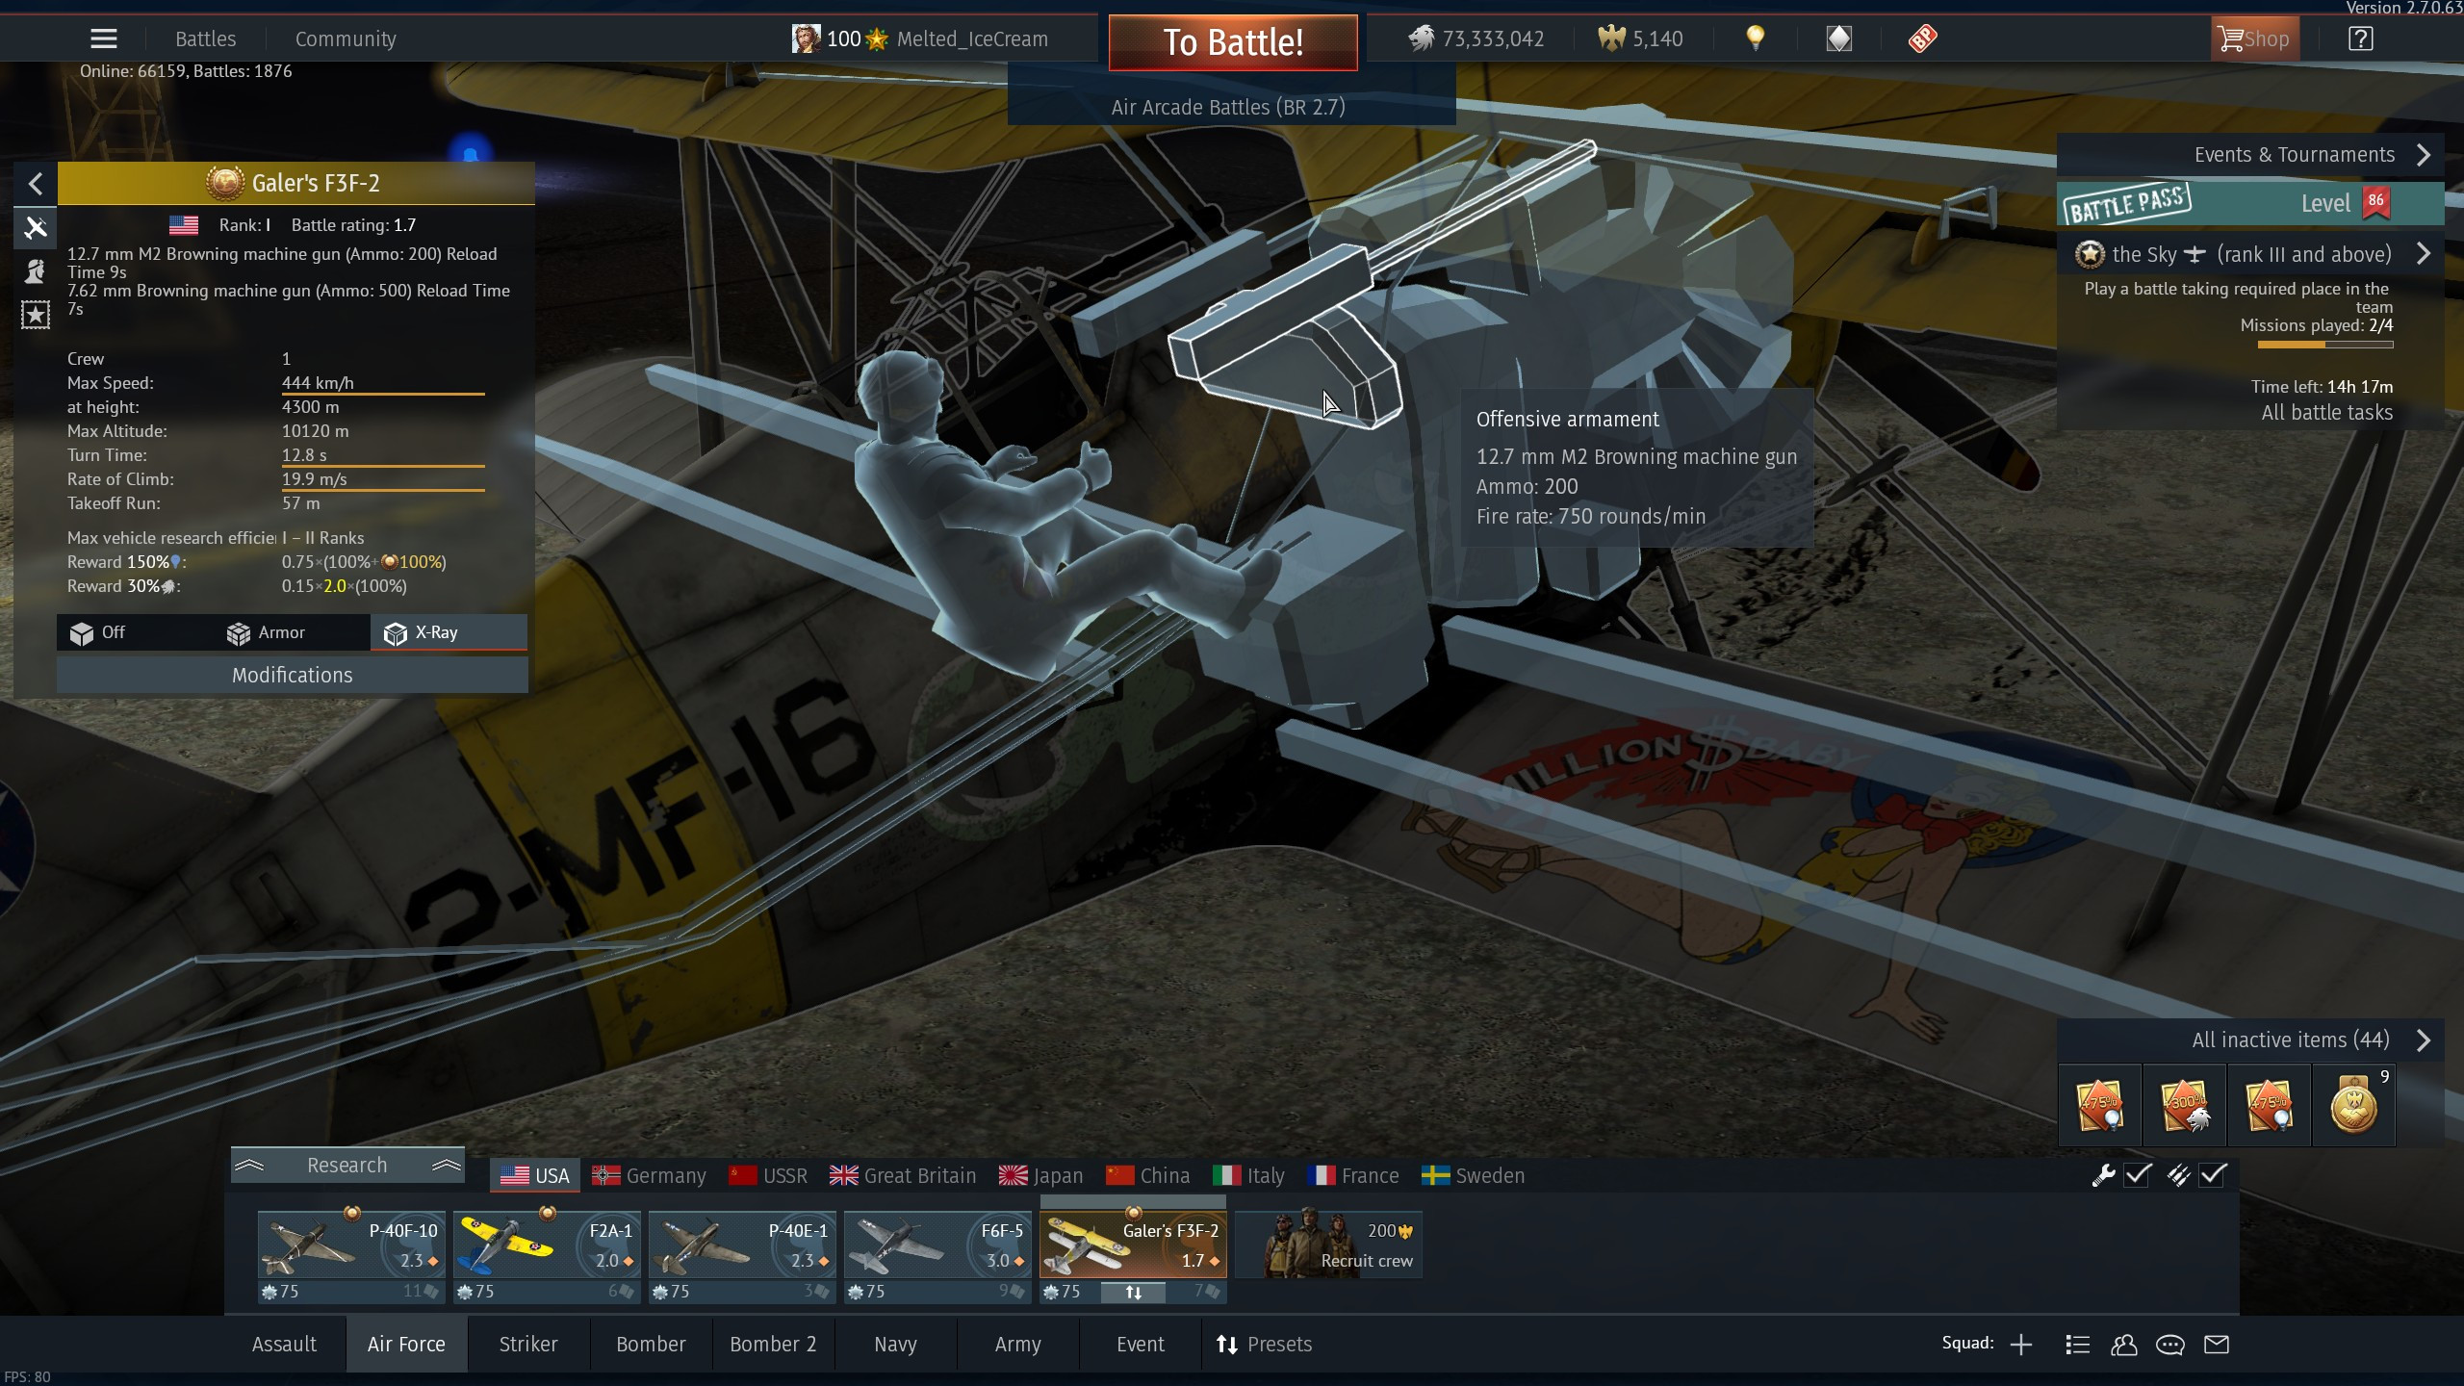Open the chat bubble icon
This screenshot has height=1386, width=2464.
(x=2169, y=1345)
